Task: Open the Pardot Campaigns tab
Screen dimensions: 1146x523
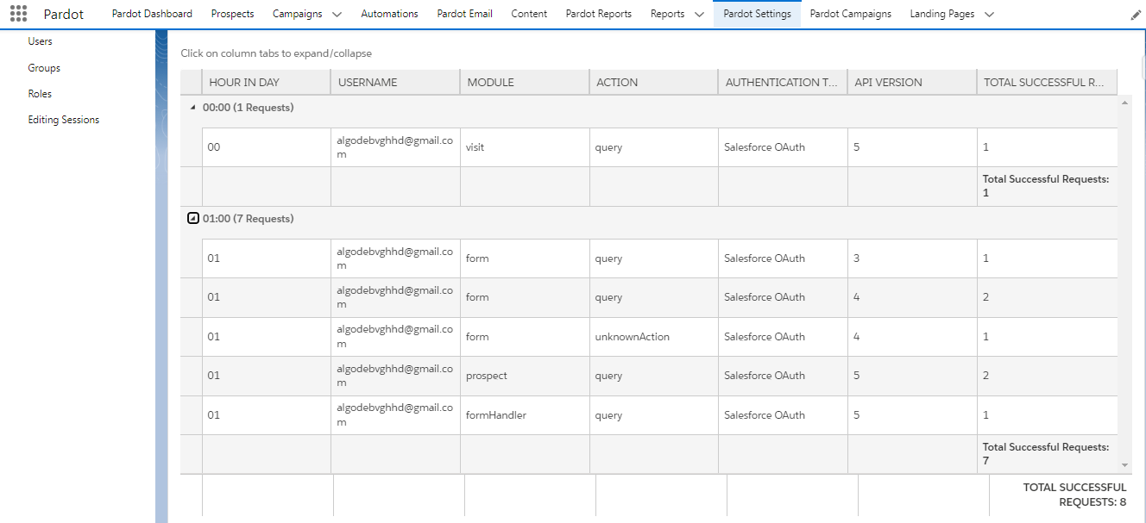Action: pos(850,14)
